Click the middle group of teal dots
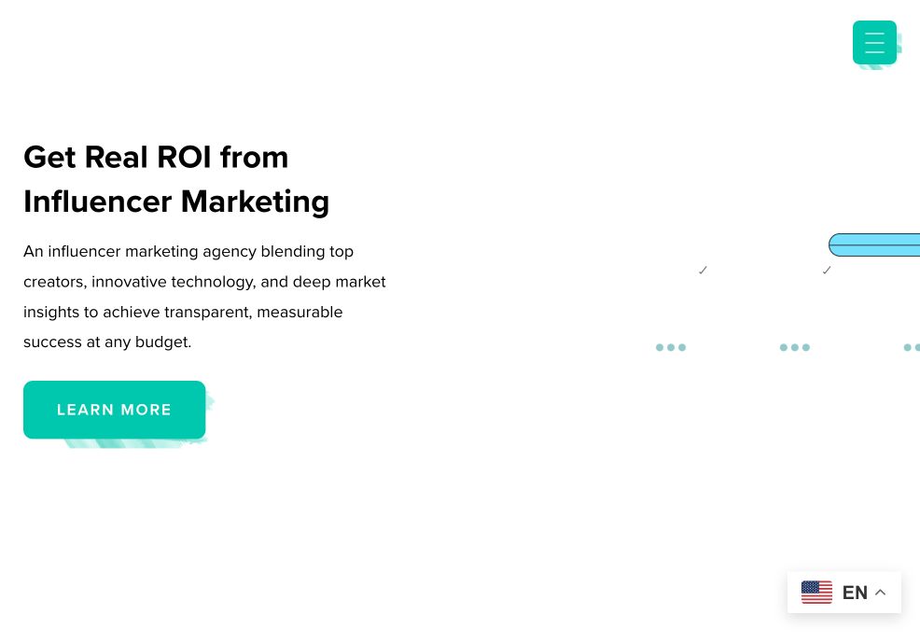The height and width of the screenshot is (642, 920). (x=794, y=347)
